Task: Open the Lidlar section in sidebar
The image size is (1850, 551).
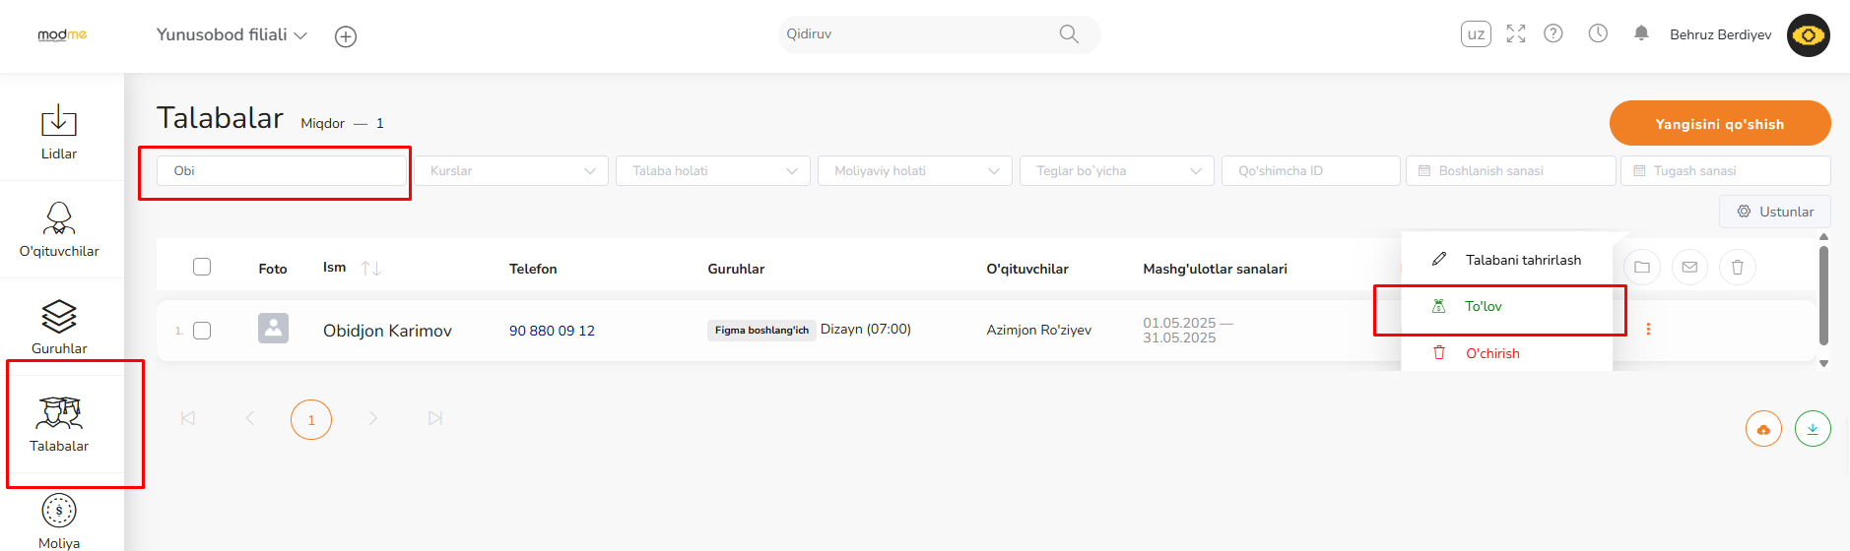Action: point(59,132)
